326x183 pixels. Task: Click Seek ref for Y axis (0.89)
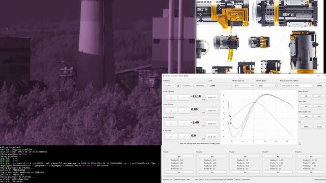tap(212, 111)
